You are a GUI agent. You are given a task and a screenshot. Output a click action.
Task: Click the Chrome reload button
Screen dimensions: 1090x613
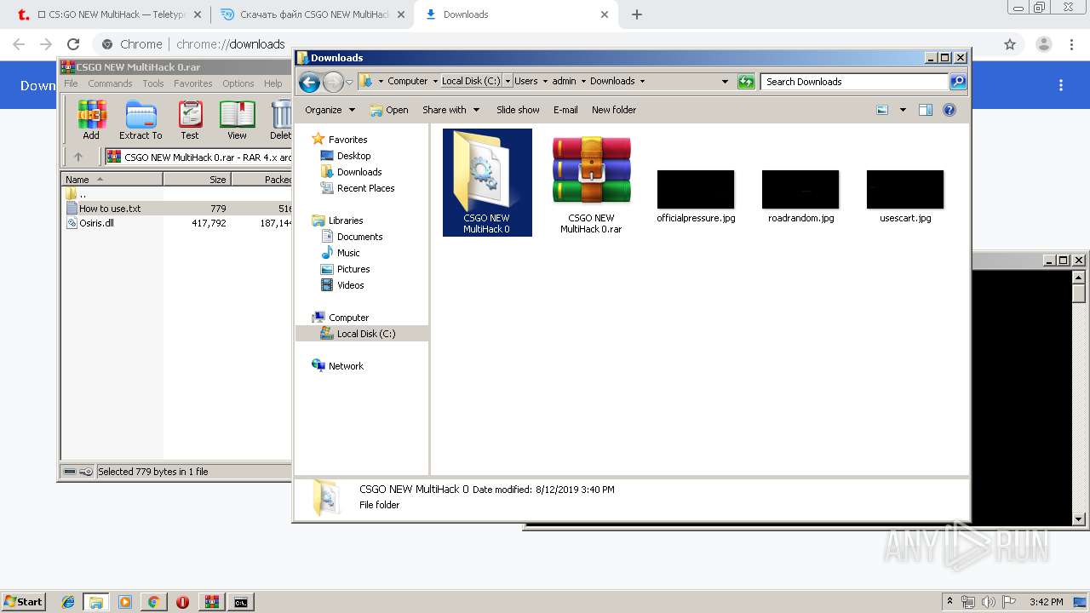(73, 44)
